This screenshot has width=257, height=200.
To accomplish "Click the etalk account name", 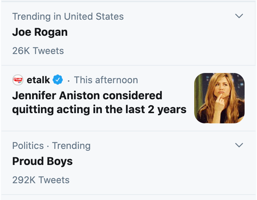I will [x=39, y=80].
